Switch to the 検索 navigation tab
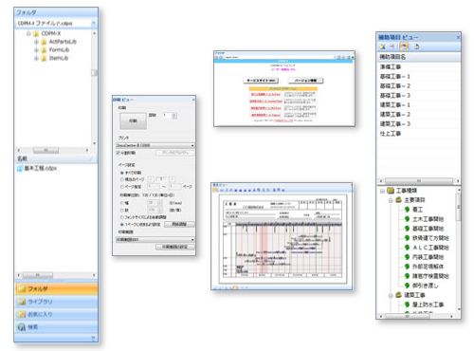The image size is (474, 351). pos(56,327)
